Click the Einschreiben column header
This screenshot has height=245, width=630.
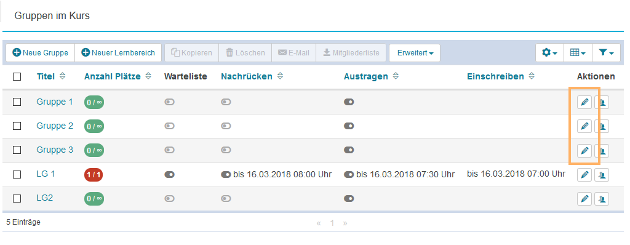click(x=495, y=76)
